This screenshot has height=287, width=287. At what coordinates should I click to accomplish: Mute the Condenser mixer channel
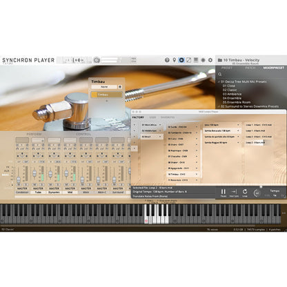pos(19,185)
